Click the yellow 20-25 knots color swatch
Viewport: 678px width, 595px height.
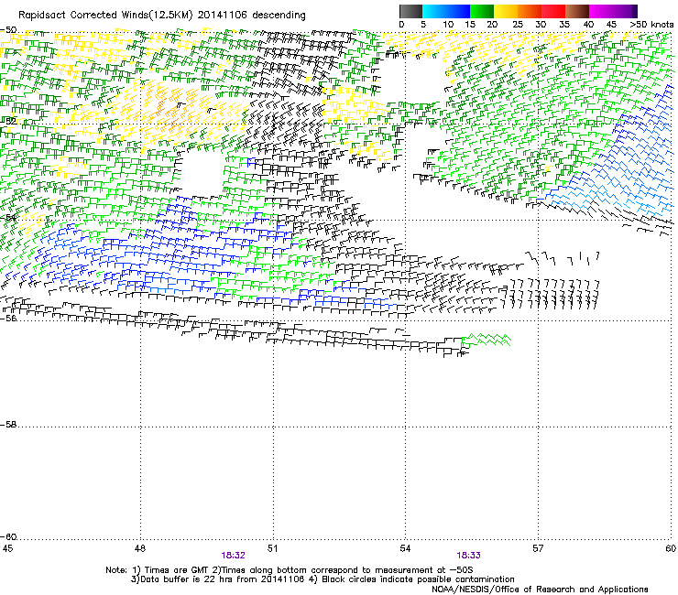[506, 11]
